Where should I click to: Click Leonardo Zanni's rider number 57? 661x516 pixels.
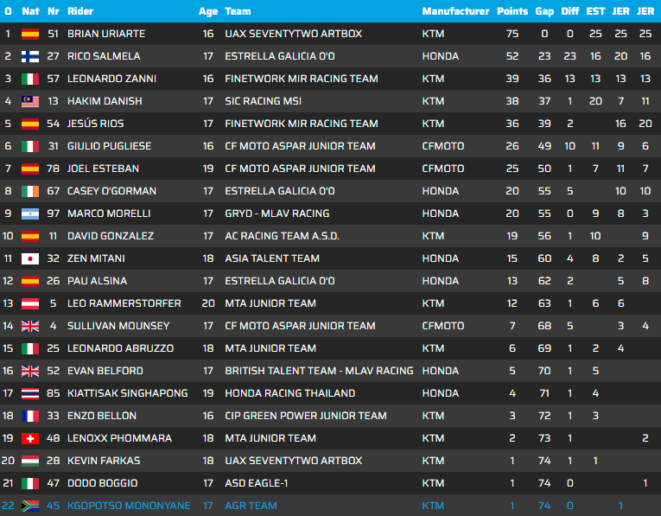pyautogui.click(x=53, y=79)
